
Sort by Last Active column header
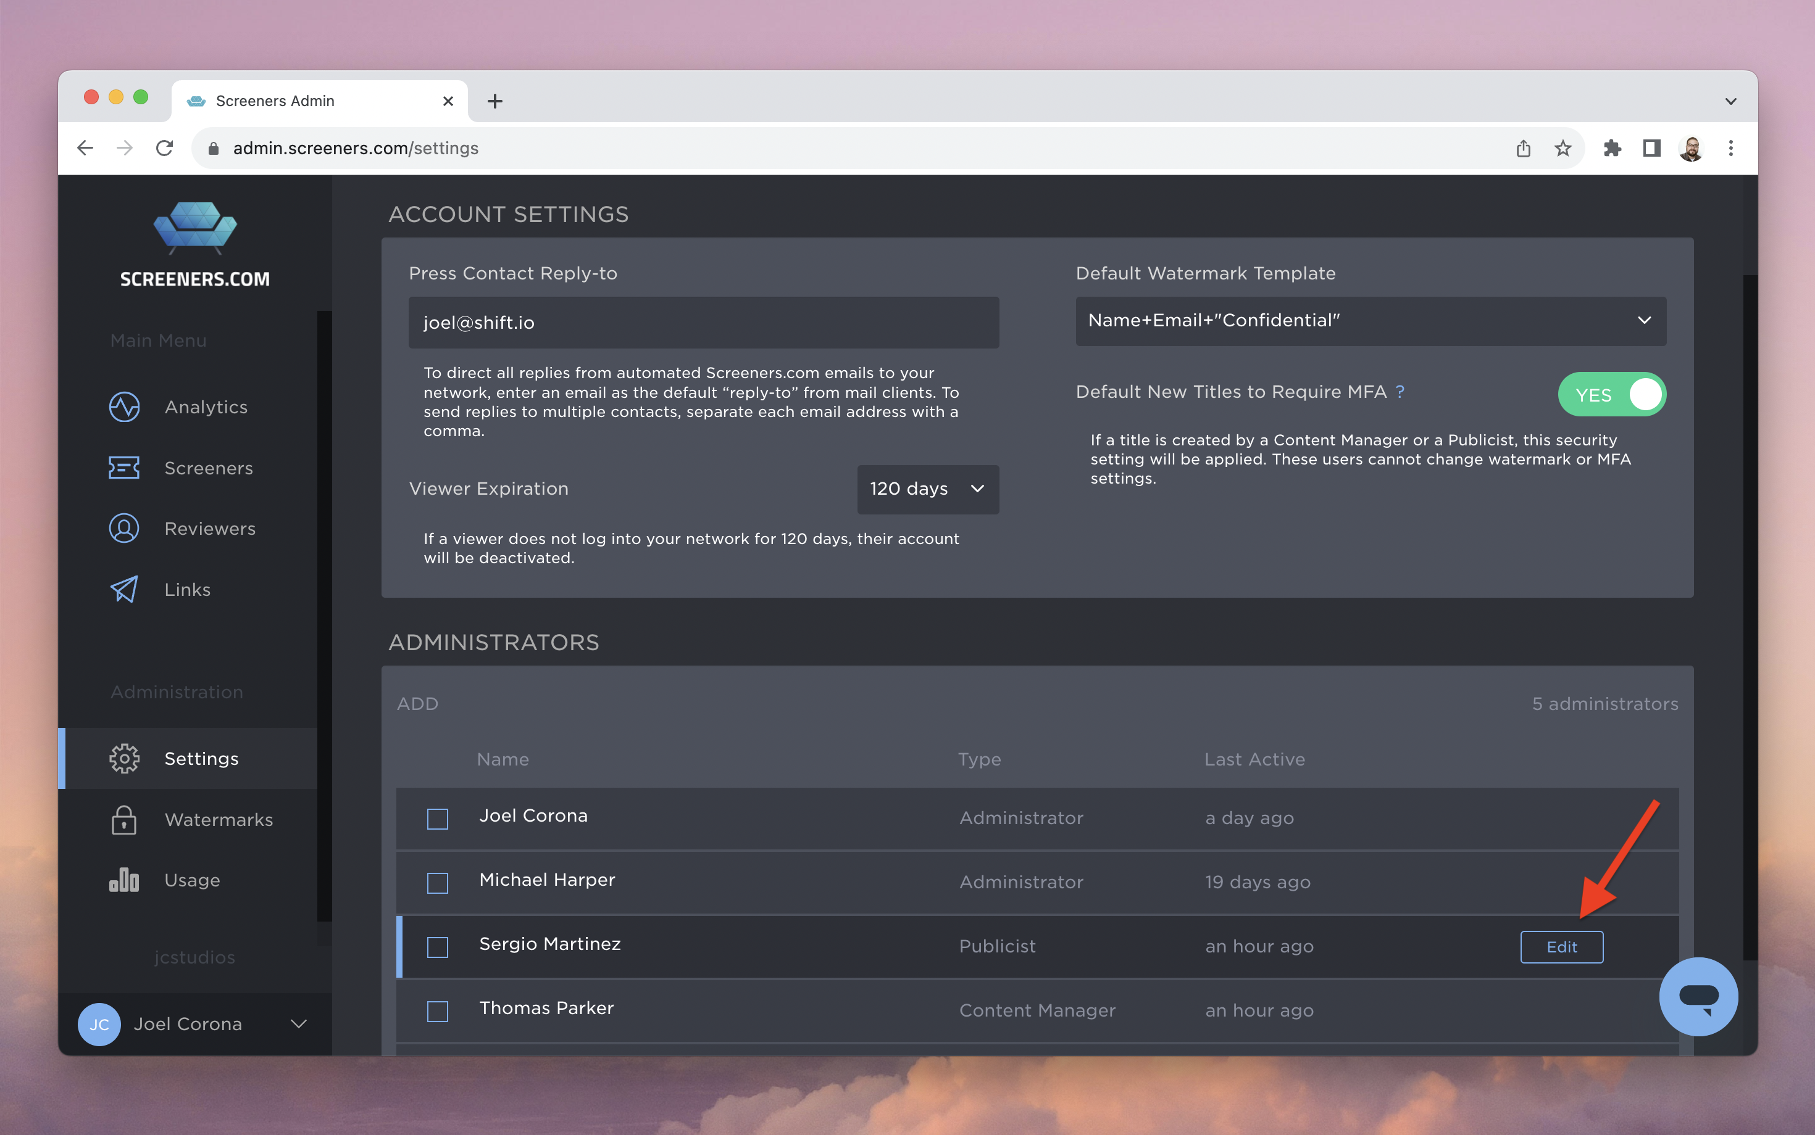1254,759
